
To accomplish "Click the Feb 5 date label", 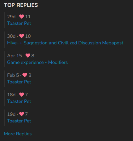I will pyautogui.click(x=13, y=75).
